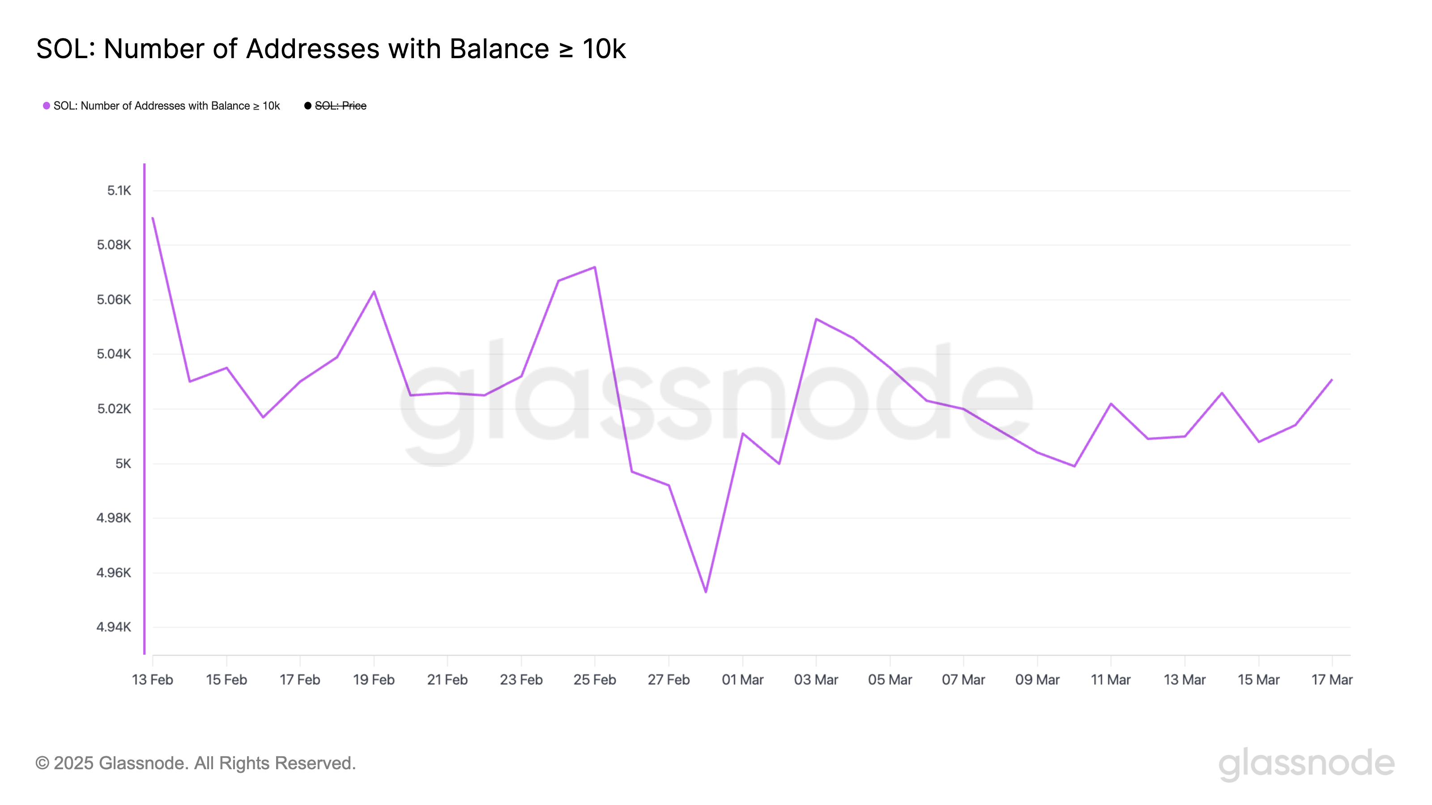Click the vertical purple marker line at 13 Feb

point(145,408)
